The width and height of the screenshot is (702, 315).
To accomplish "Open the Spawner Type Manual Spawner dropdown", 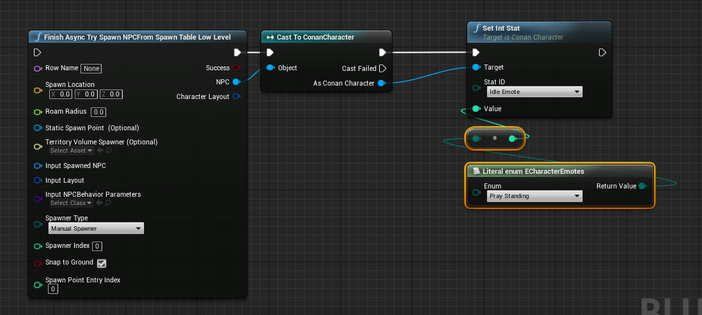I will [x=96, y=229].
